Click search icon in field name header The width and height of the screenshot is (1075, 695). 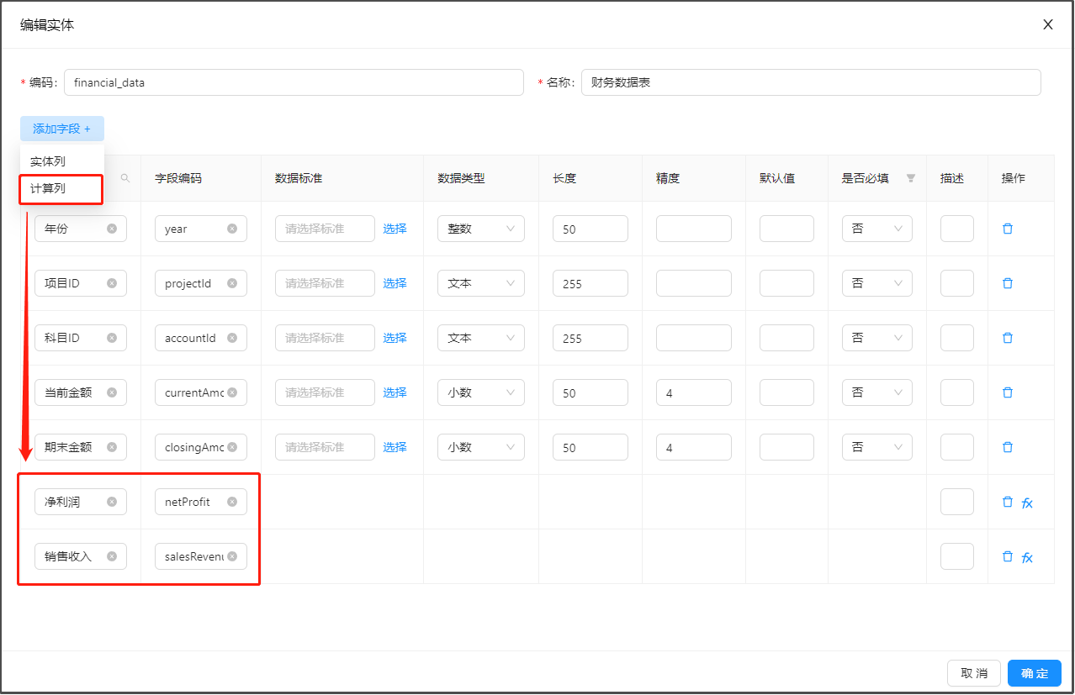coord(125,178)
